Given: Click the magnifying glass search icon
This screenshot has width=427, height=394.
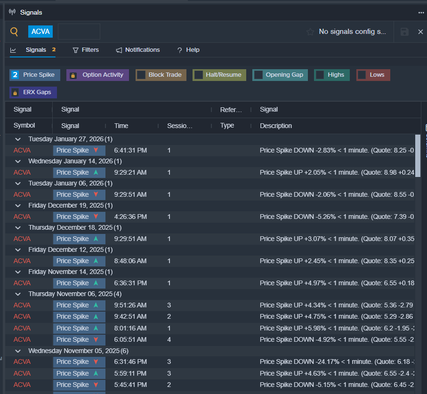Looking at the screenshot, I should [x=14, y=32].
